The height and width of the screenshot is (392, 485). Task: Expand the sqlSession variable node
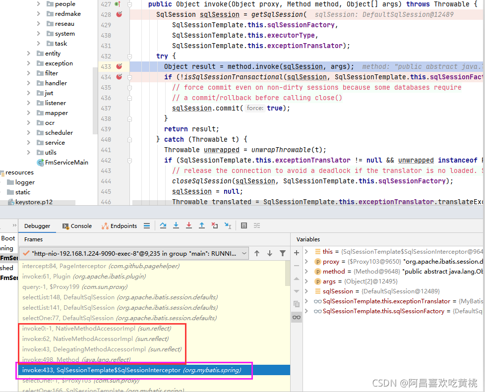click(306, 291)
